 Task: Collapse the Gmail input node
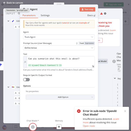click(x=8, y=87)
